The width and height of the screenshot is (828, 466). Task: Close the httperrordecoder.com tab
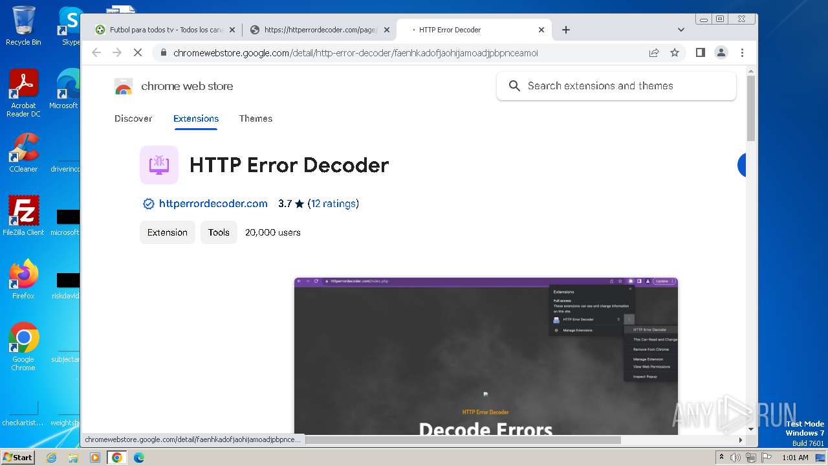(387, 30)
